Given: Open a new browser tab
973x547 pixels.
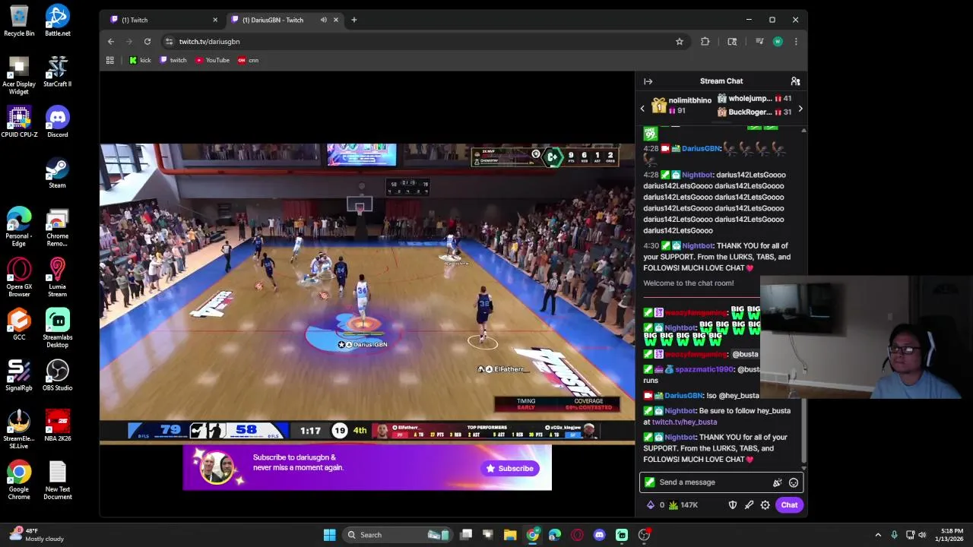Looking at the screenshot, I should point(354,20).
